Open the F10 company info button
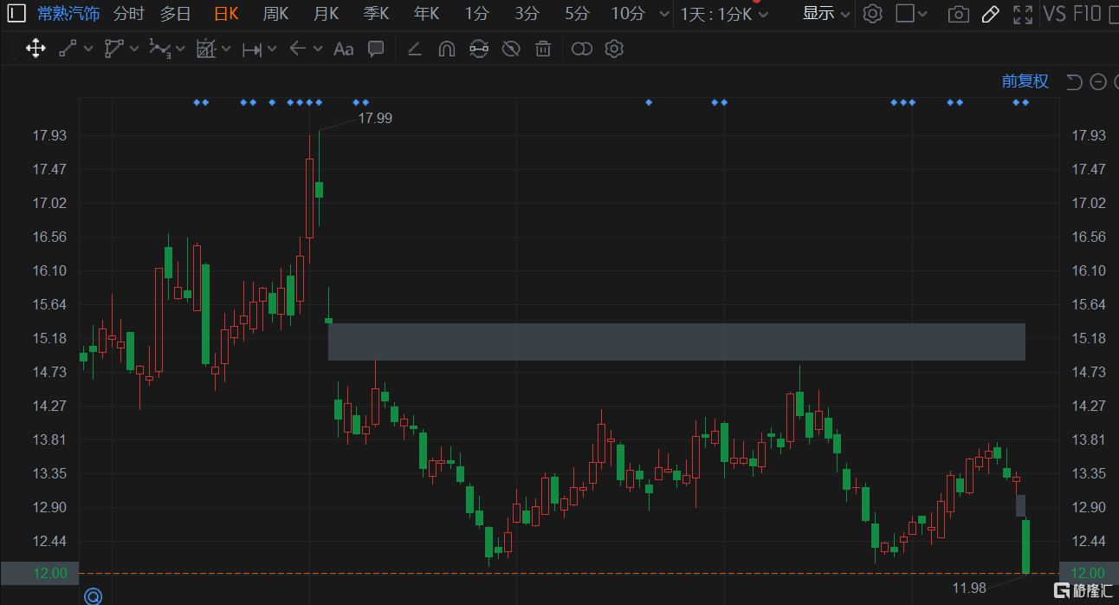This screenshot has height=605, width=1119. coord(1087,13)
